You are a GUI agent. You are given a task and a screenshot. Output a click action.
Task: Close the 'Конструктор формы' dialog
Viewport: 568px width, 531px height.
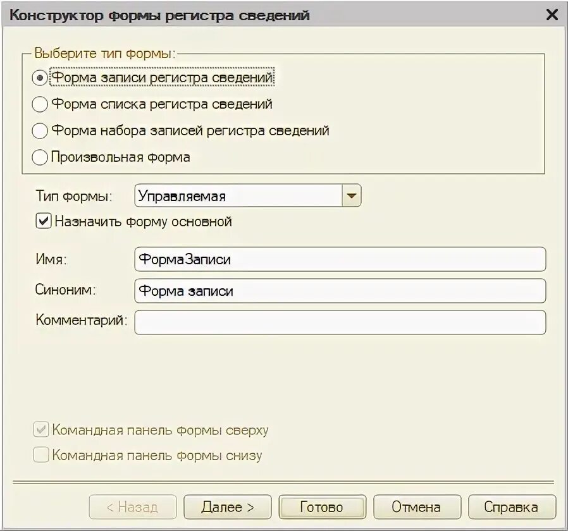coord(552,15)
